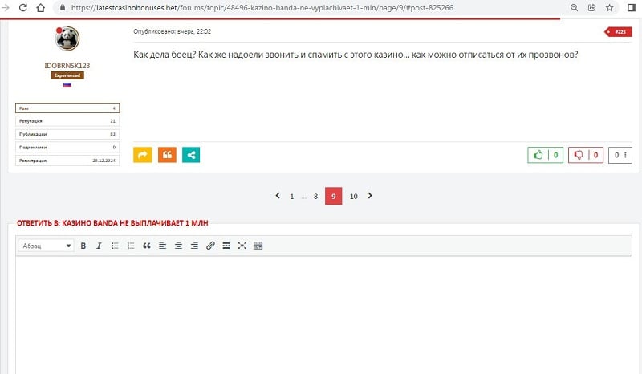
Task: Go to page 10 of the topic
Action: coord(353,196)
